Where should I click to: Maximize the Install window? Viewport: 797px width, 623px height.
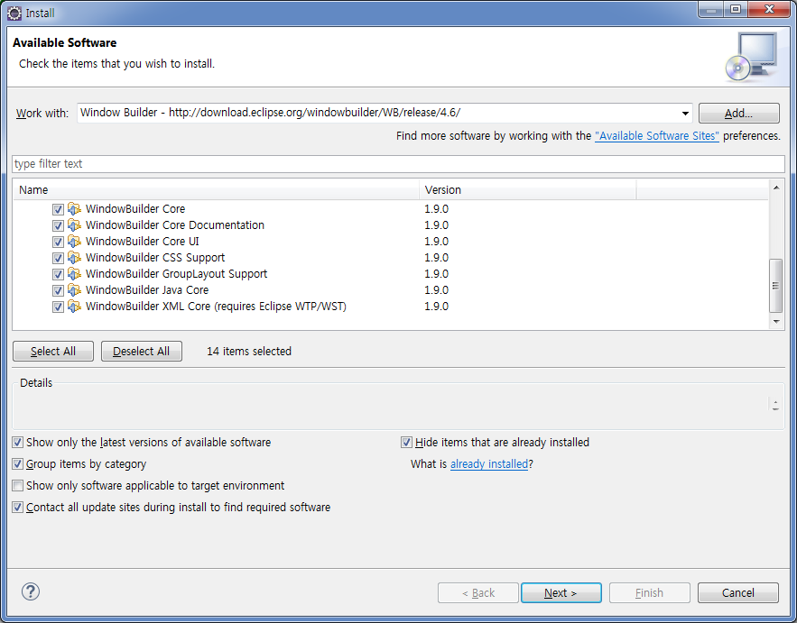tap(736, 10)
